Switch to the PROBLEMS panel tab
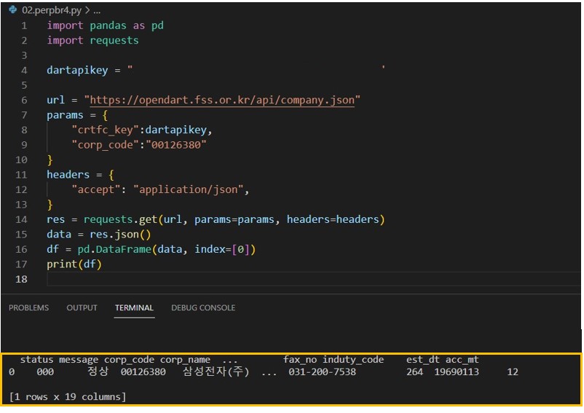This screenshot has height=413, width=584. [x=28, y=307]
